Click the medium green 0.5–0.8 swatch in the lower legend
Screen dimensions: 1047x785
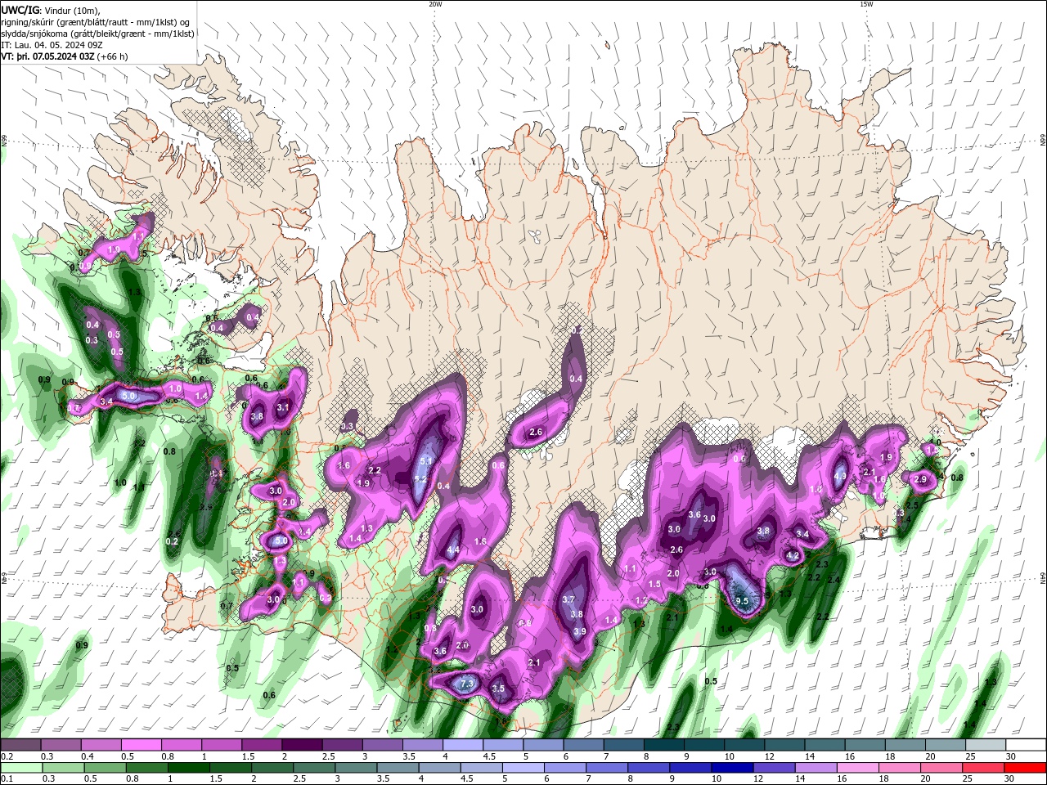tap(104, 768)
